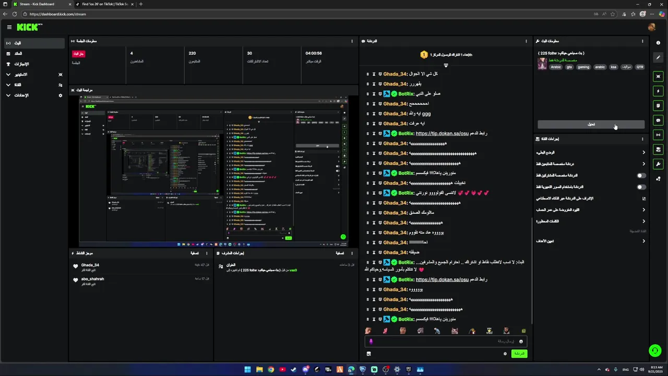Click the ban shield icon on the first BotRix message
The width and height of the screenshot is (668, 376).
coord(380,94)
